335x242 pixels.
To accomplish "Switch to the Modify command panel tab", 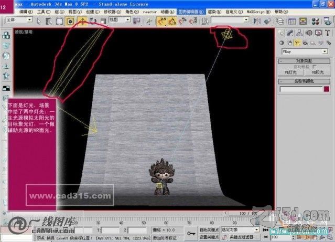I will (x=290, y=33).
